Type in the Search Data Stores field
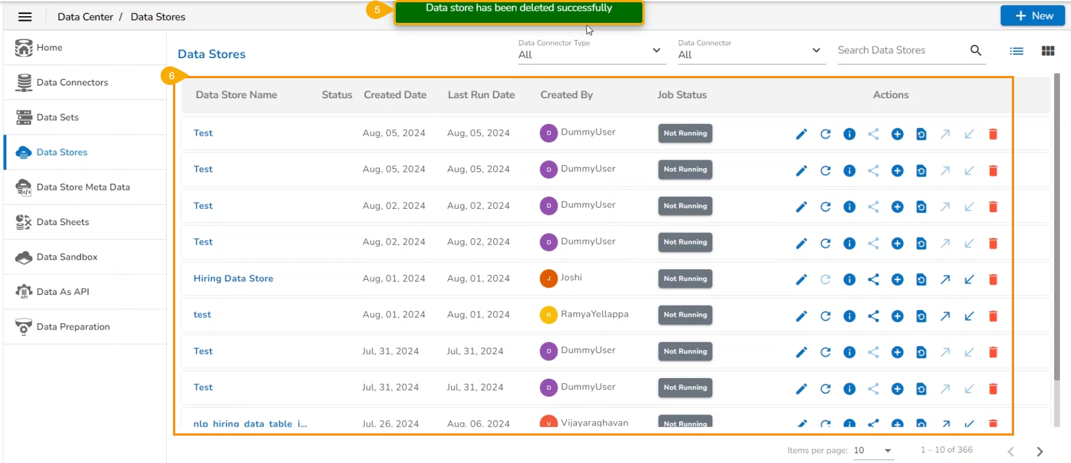The width and height of the screenshot is (1071, 463). pos(901,50)
